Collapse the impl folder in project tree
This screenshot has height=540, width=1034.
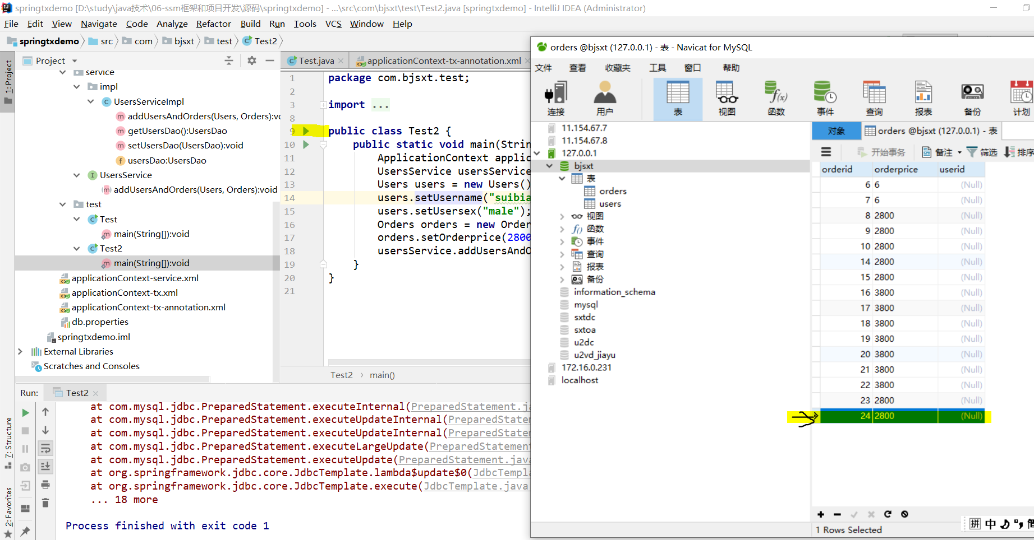click(76, 87)
